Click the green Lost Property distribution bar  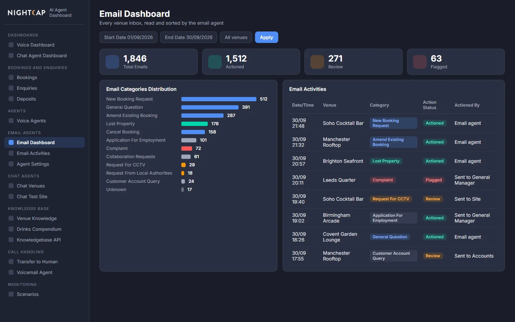coord(195,124)
